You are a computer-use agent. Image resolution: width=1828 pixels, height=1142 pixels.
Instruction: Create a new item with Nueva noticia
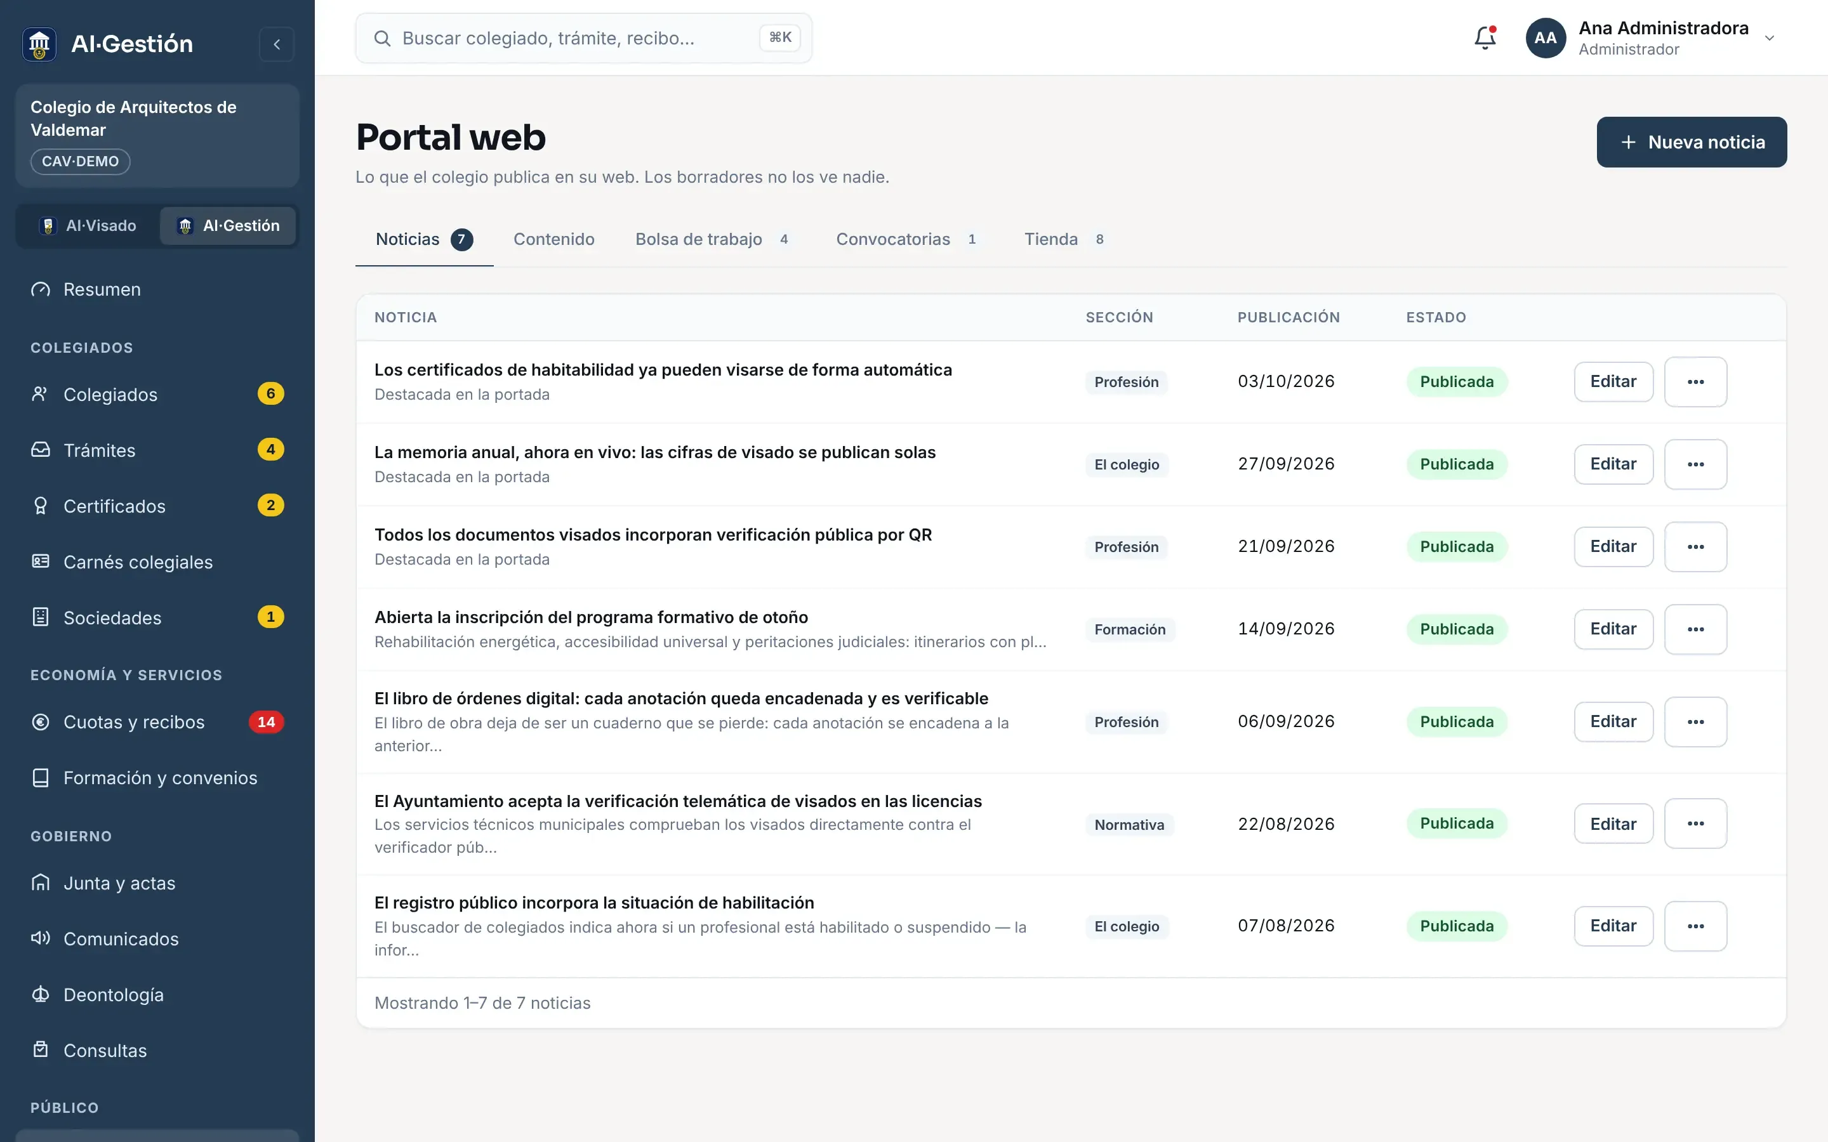(x=1692, y=142)
